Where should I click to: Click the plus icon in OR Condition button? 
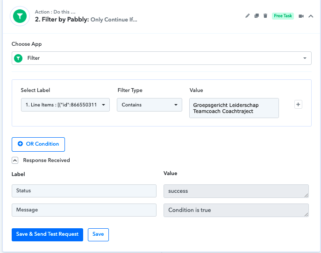point(20,144)
